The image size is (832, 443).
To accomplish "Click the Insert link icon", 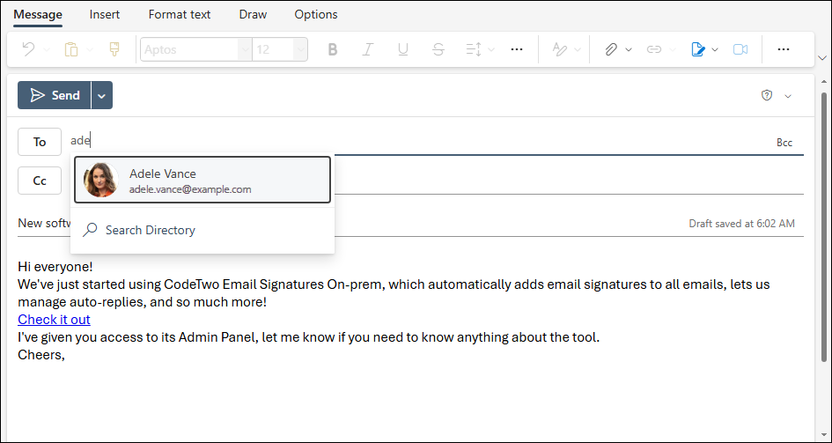I will [654, 49].
